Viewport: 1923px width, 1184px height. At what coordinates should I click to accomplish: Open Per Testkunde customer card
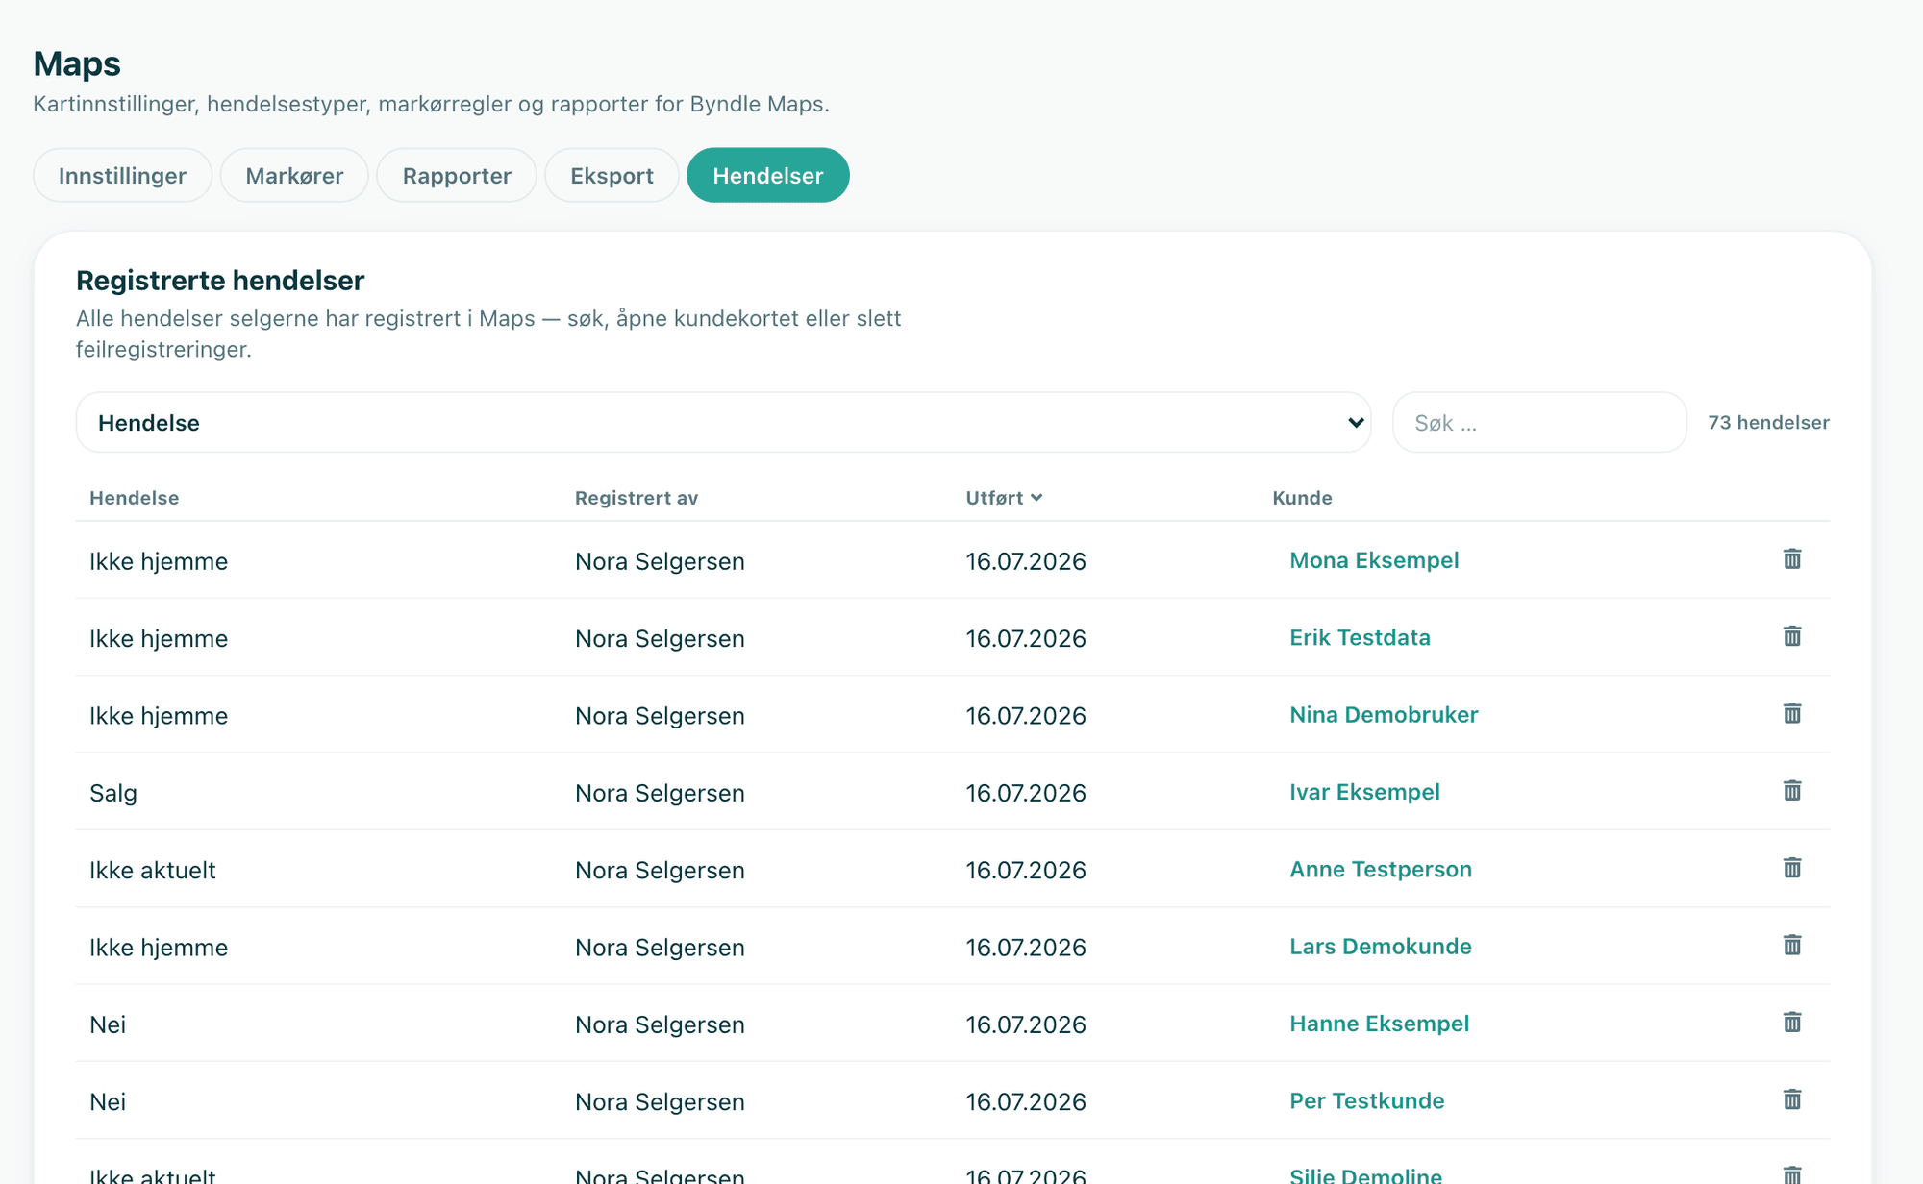(x=1366, y=1100)
